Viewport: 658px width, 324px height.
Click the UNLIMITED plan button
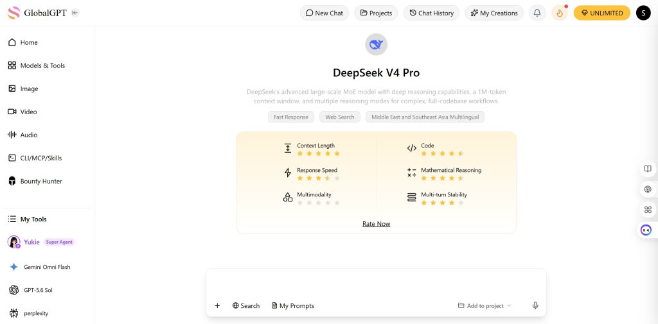pyautogui.click(x=601, y=13)
